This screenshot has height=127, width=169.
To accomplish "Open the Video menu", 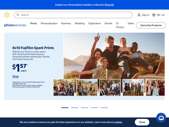I will pyautogui.click(x=131, y=23).
